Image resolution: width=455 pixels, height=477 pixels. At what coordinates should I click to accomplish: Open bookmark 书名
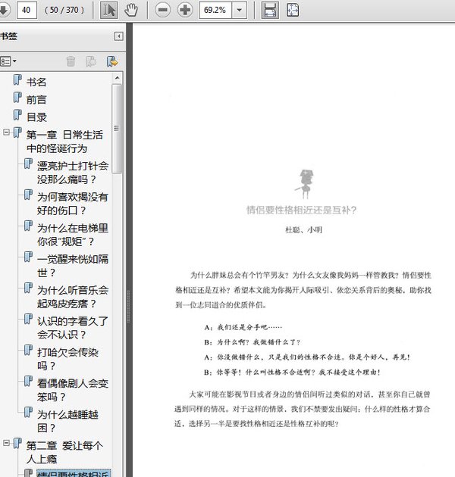coord(36,82)
